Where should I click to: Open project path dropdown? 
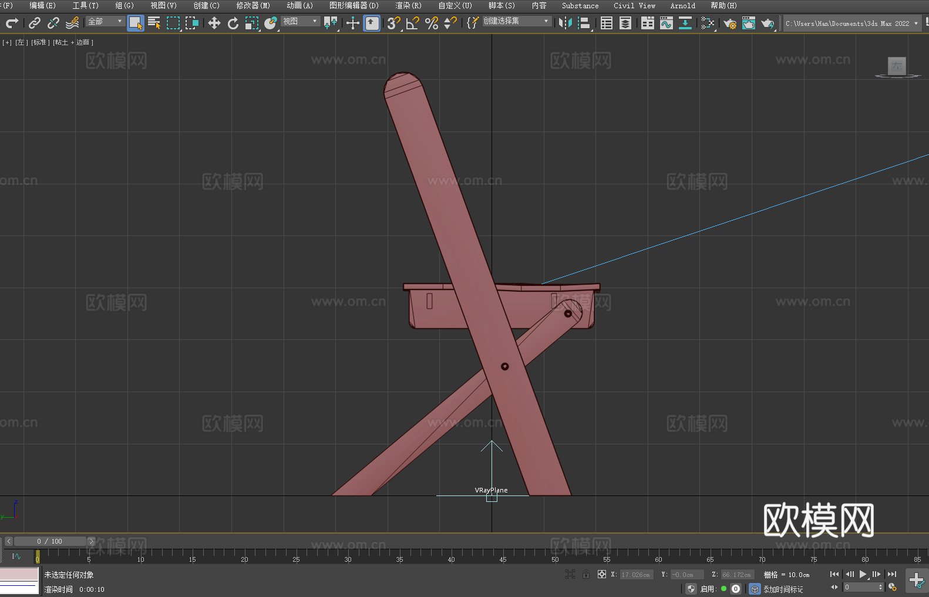pyautogui.click(x=851, y=23)
